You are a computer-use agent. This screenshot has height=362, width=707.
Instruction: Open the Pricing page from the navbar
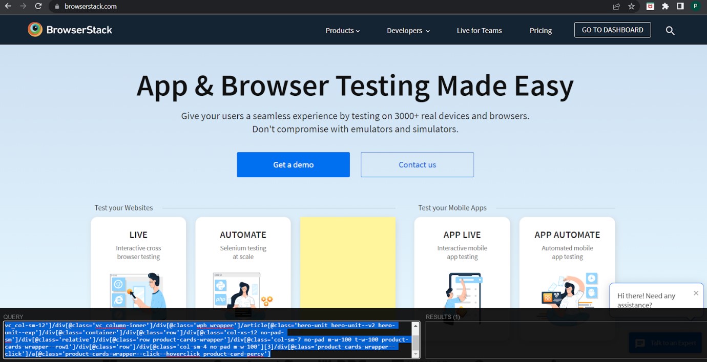(540, 30)
